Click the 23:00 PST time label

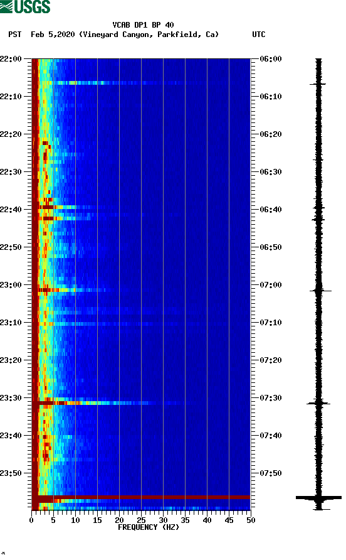11,285
